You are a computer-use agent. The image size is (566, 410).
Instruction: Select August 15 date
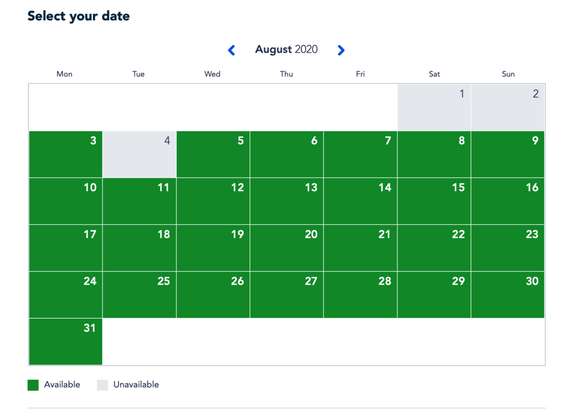[x=434, y=201]
